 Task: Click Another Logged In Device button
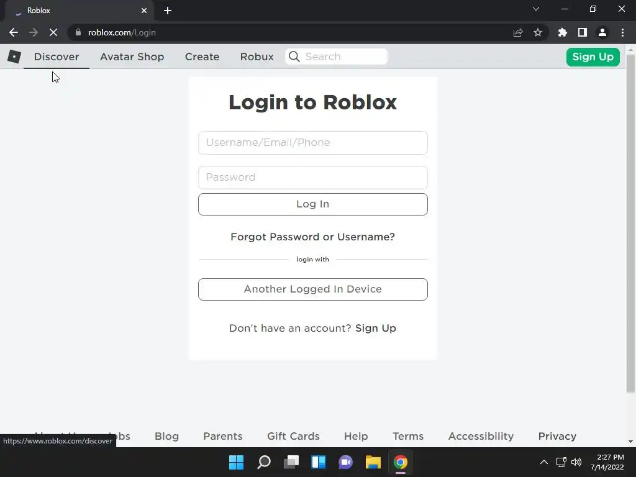(x=313, y=289)
